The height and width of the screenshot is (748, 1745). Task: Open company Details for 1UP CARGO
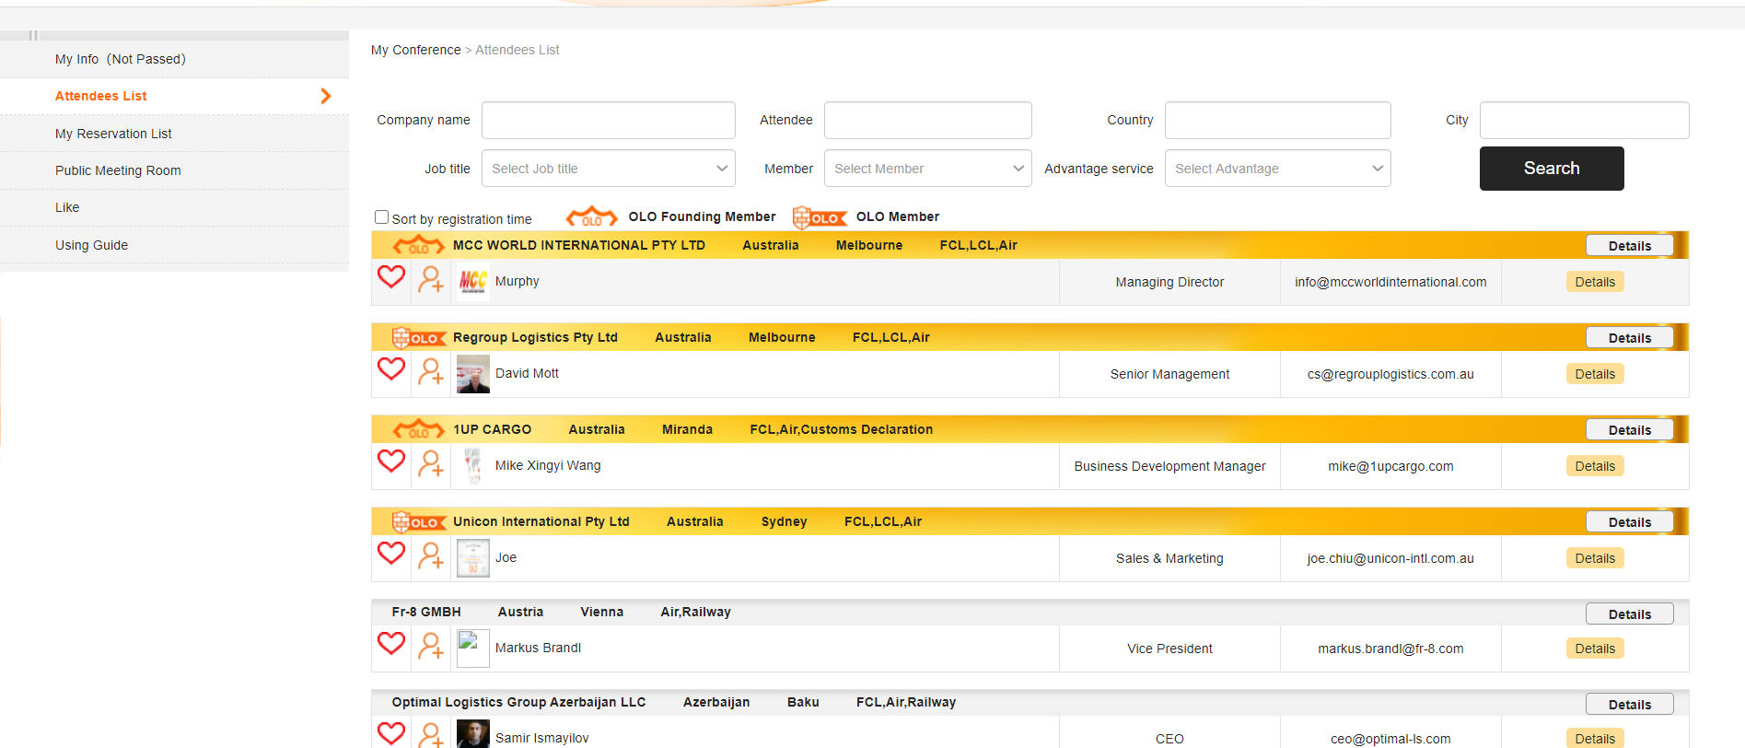point(1630,430)
